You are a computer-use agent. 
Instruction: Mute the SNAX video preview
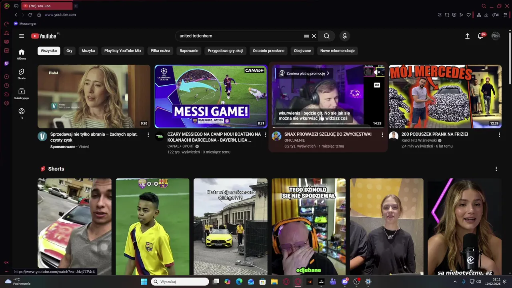(x=377, y=72)
